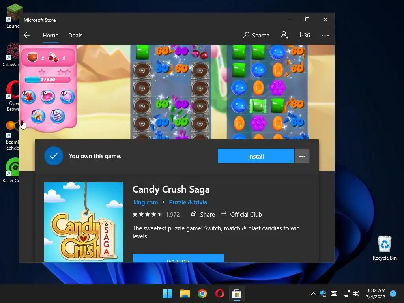This screenshot has width=404, height=303.
Task: Click the blue owned checkmark badge
Action: (54, 156)
